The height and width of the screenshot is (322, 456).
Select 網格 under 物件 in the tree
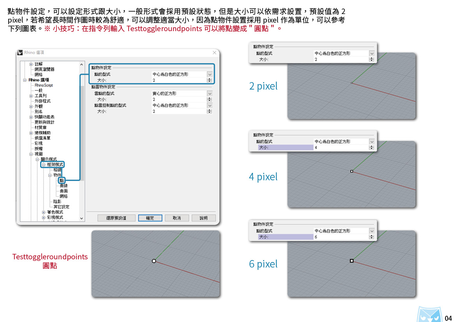tap(64, 196)
